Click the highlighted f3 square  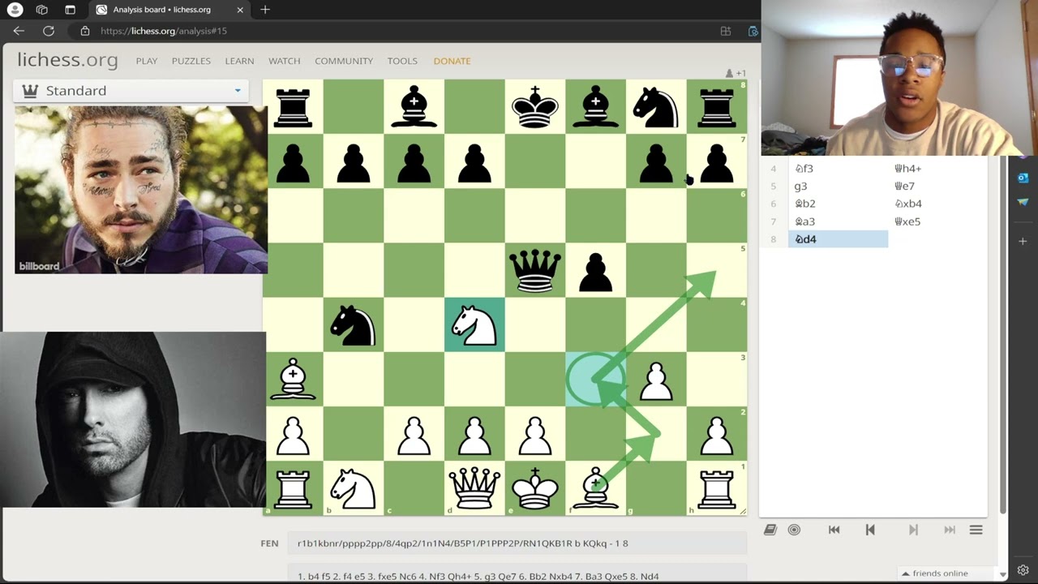[x=595, y=380]
